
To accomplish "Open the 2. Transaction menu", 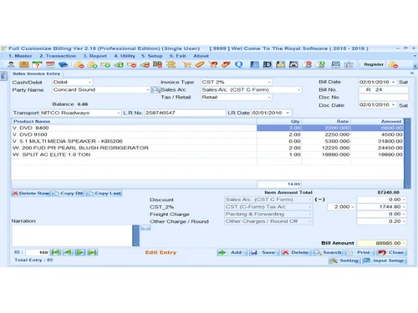I will [x=58, y=56].
